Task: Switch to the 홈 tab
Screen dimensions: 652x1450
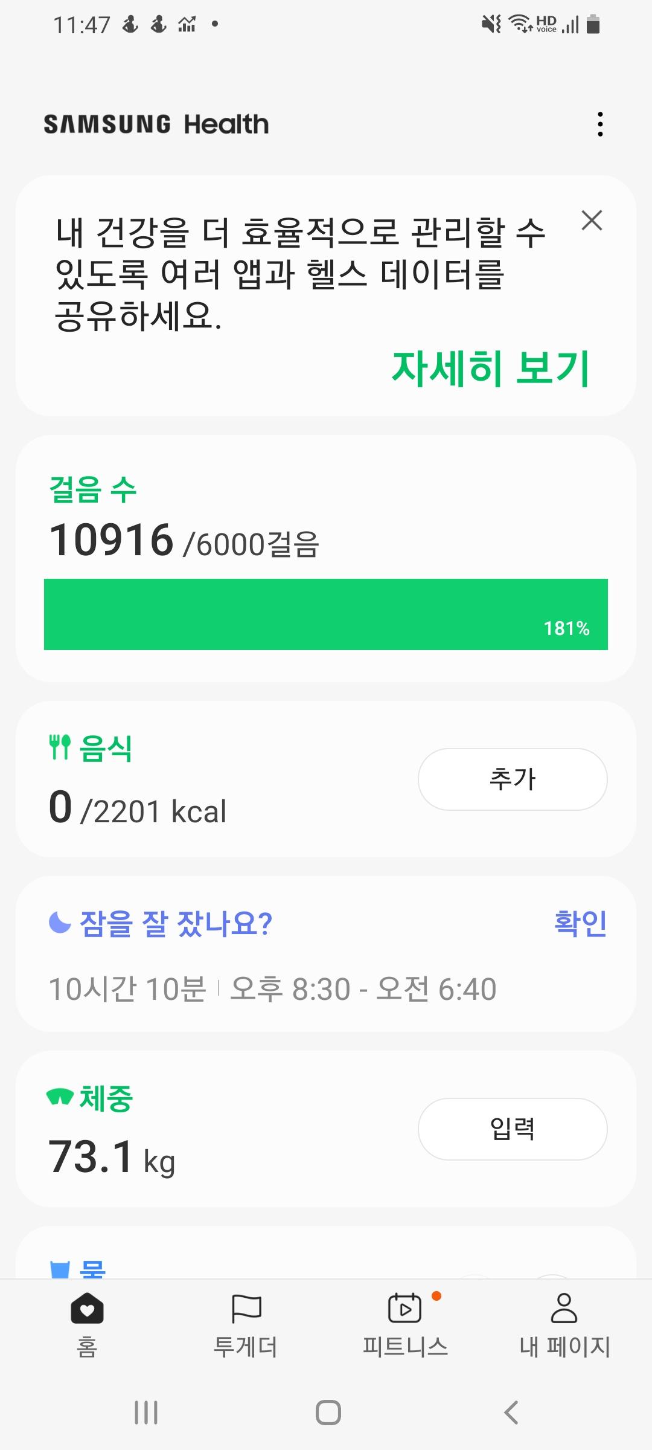Action: (x=87, y=1323)
